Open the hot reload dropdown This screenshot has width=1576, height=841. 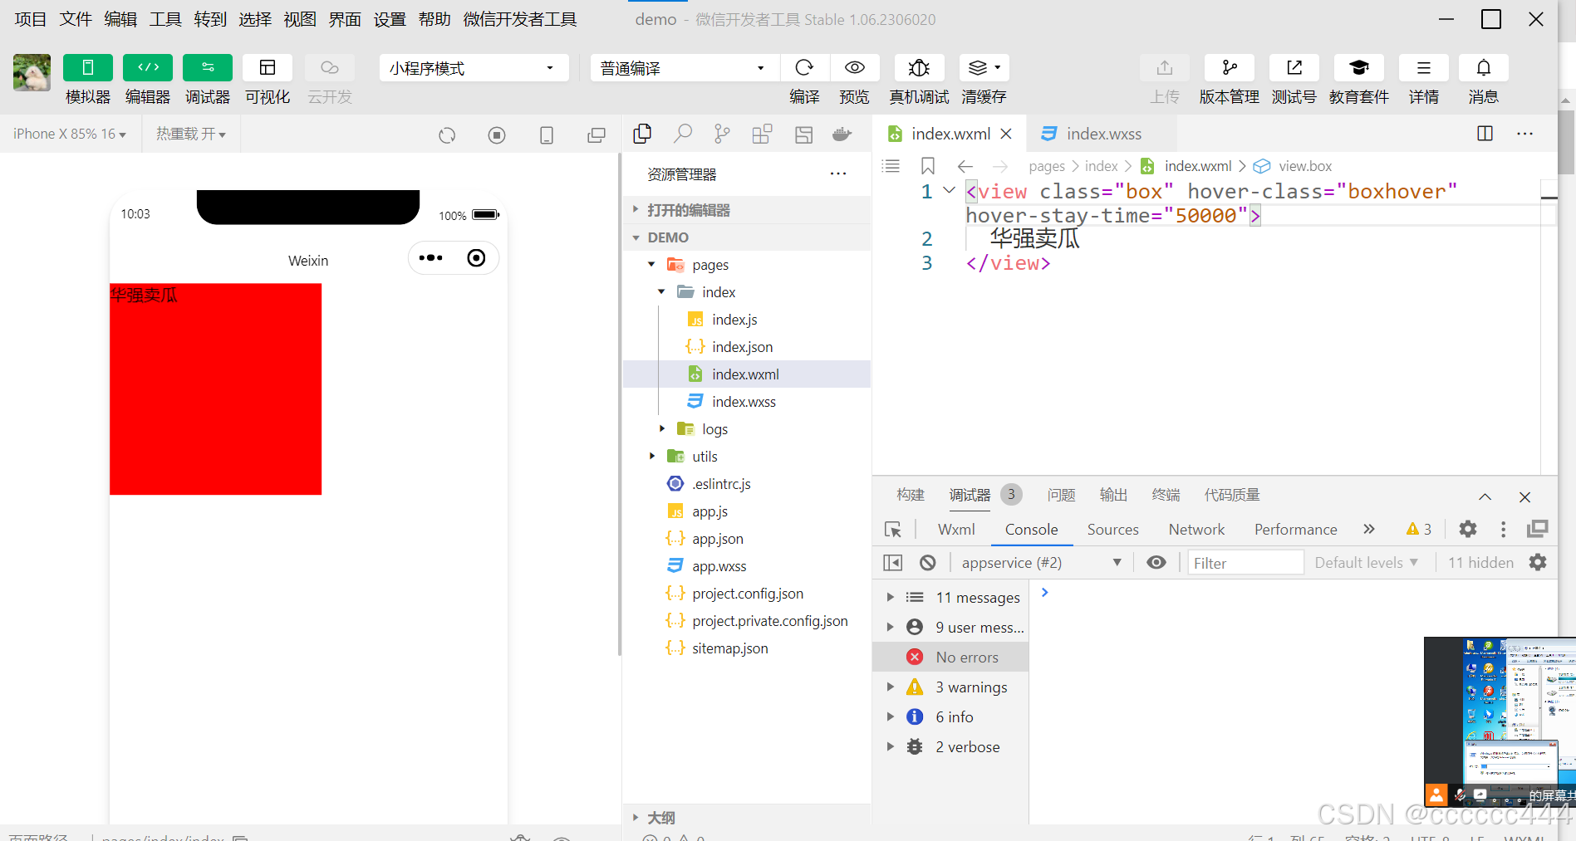coord(191,134)
